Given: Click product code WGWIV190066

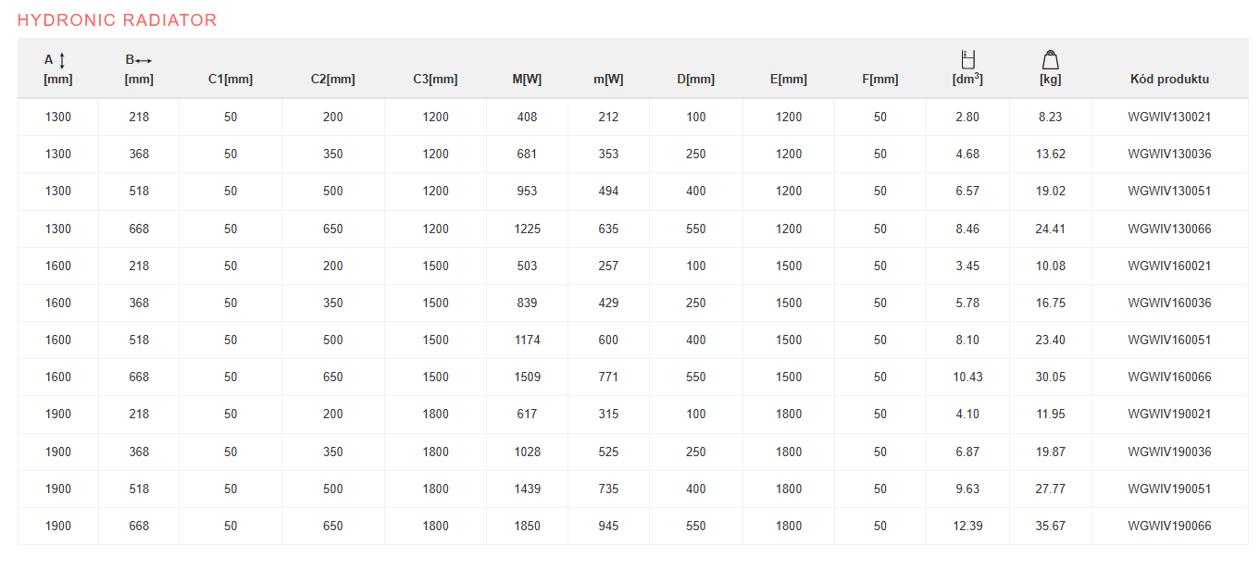Looking at the screenshot, I should point(1169,526).
